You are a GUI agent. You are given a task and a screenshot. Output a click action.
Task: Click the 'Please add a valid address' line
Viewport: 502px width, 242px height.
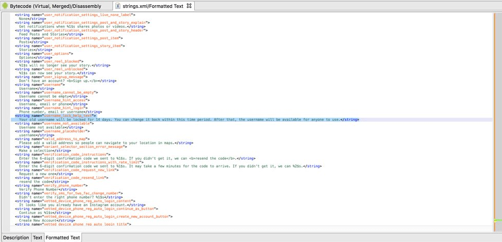click(106, 143)
